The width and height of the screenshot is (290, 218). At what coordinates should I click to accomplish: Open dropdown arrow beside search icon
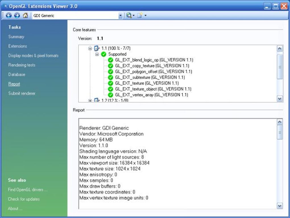click(134, 16)
